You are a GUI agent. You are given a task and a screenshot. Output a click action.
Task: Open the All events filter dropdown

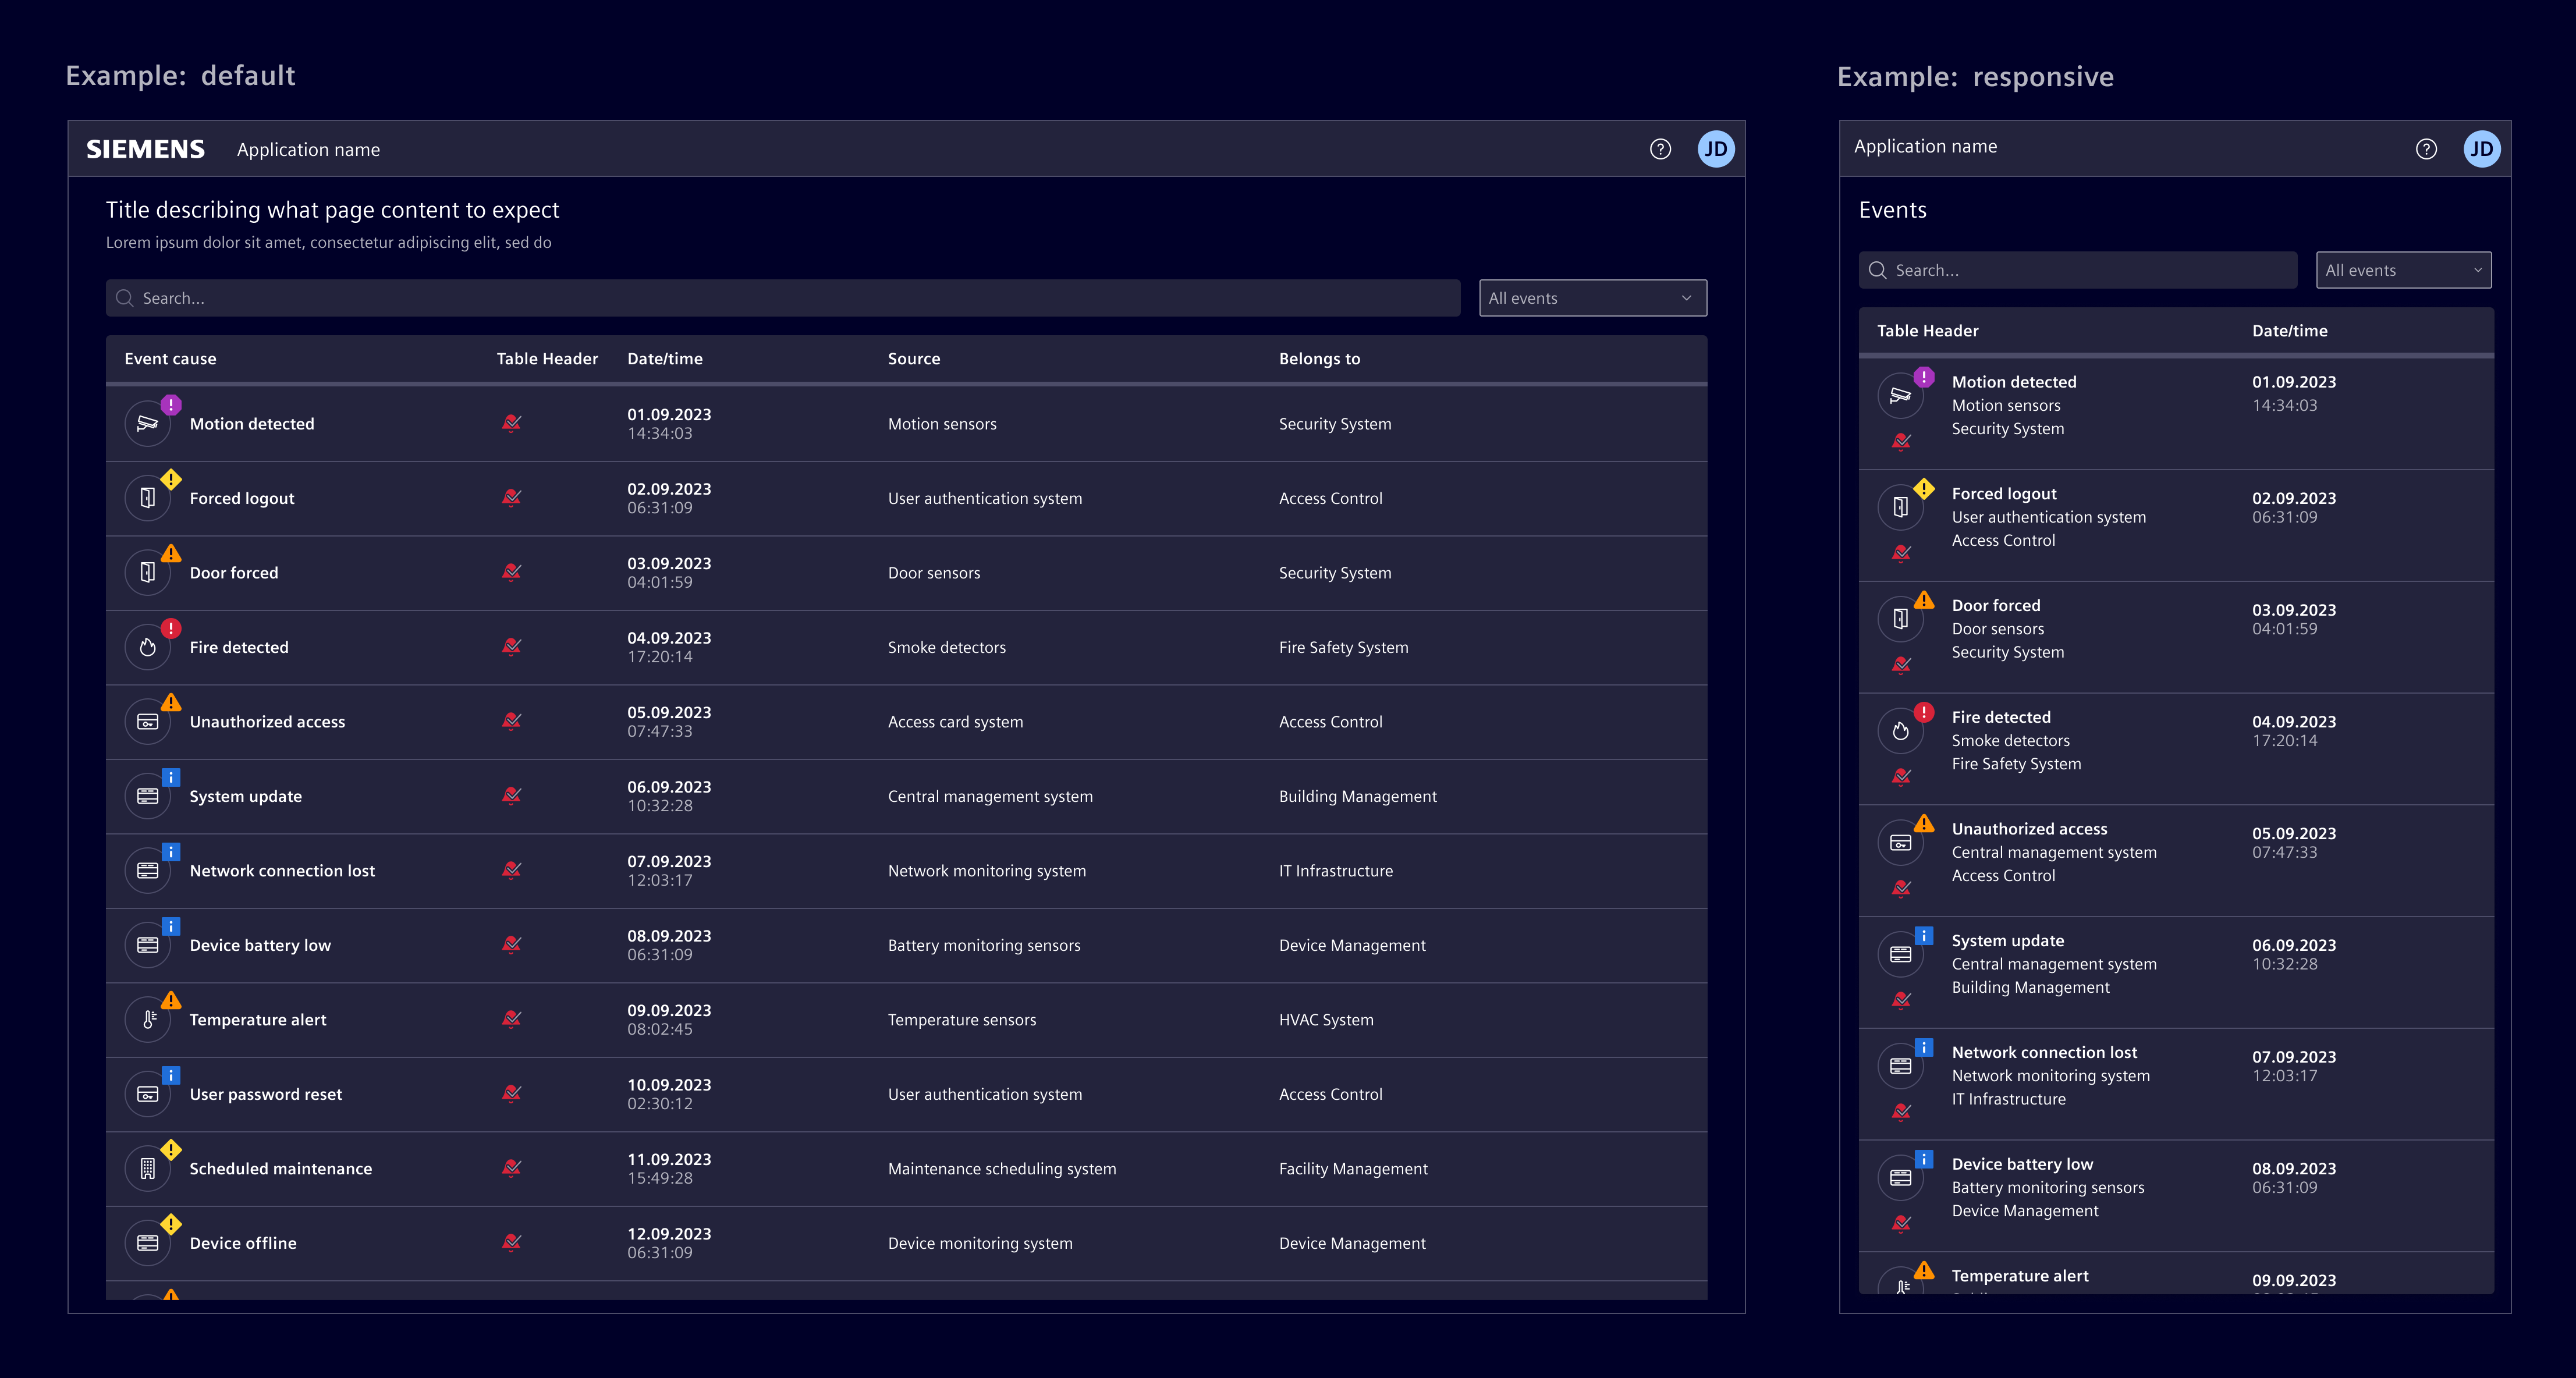click(x=1592, y=297)
